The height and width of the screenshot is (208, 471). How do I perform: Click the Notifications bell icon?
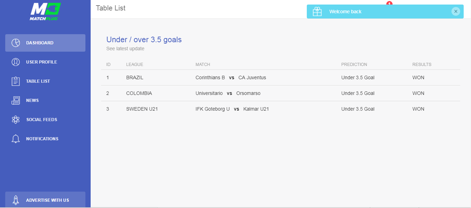(x=16, y=139)
